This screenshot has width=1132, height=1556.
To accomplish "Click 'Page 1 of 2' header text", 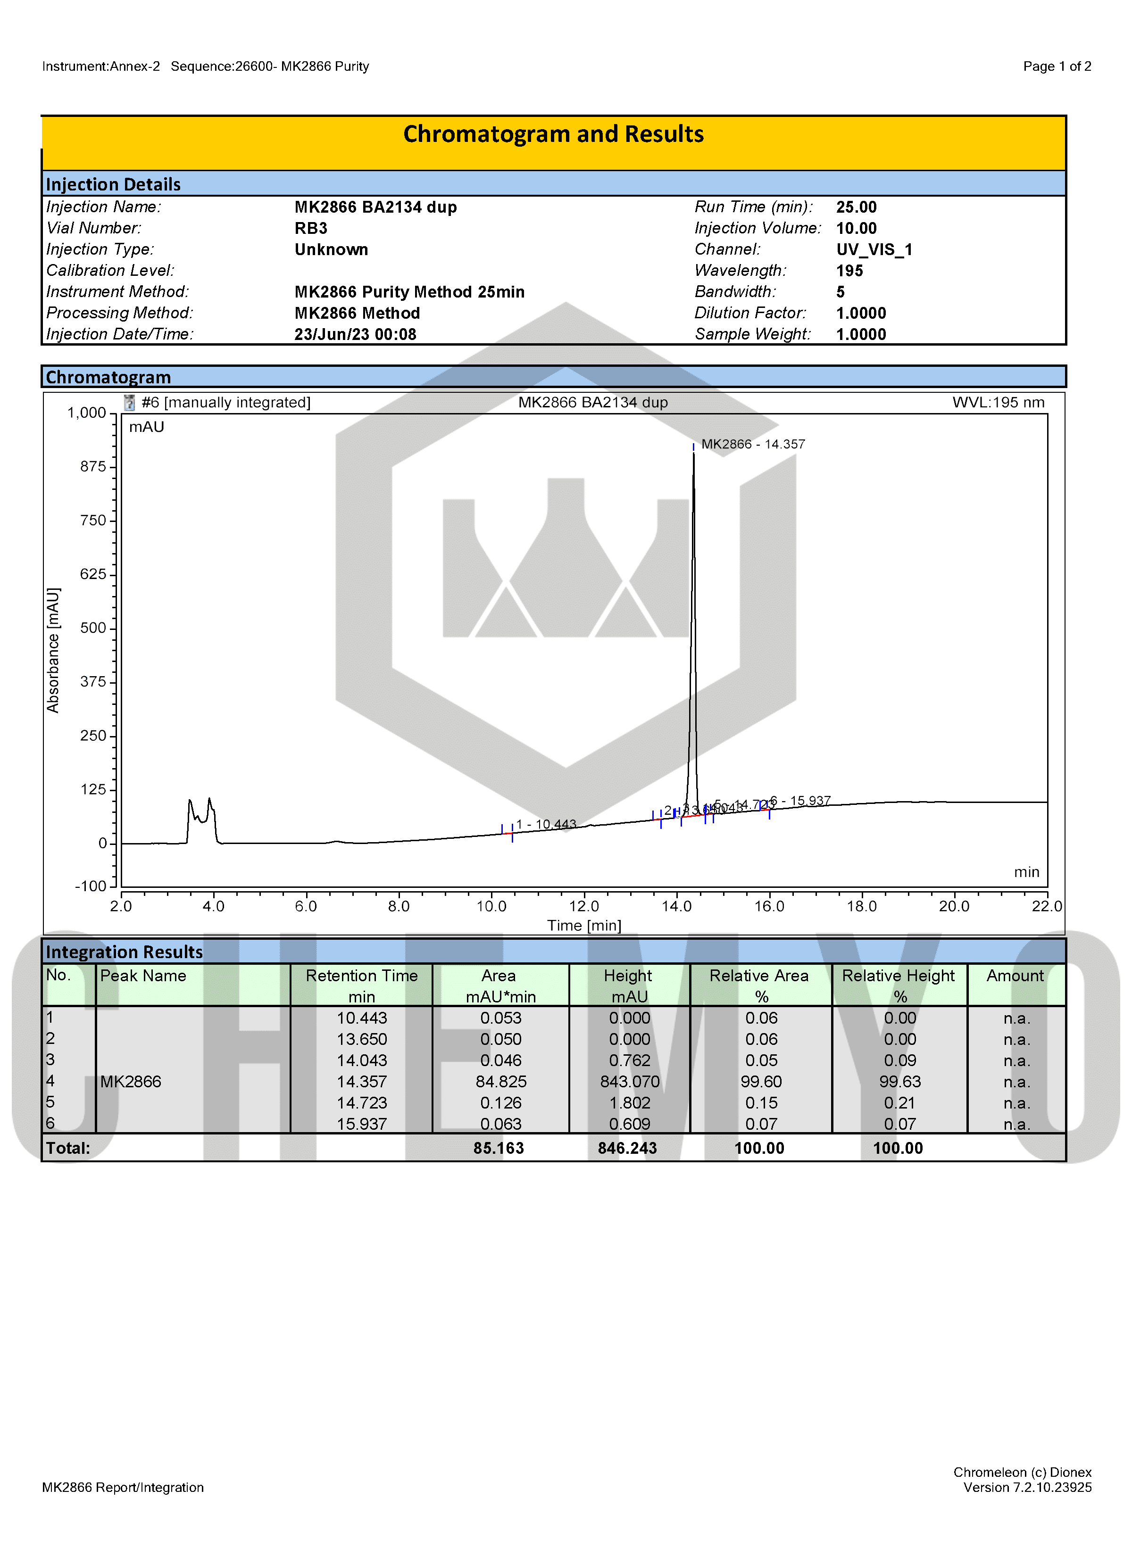I will coord(1057,66).
